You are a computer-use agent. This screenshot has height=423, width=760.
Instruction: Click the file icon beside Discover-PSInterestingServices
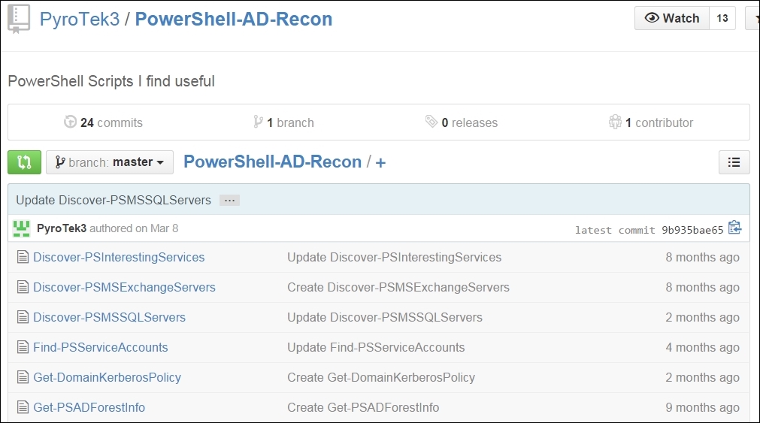point(23,257)
